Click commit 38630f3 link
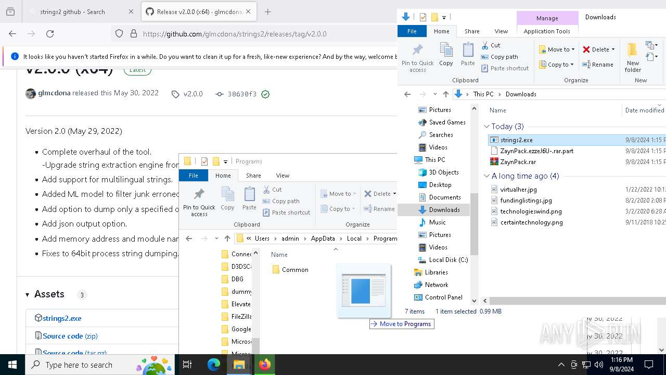Screen dimensions: 666x375 pos(242,94)
